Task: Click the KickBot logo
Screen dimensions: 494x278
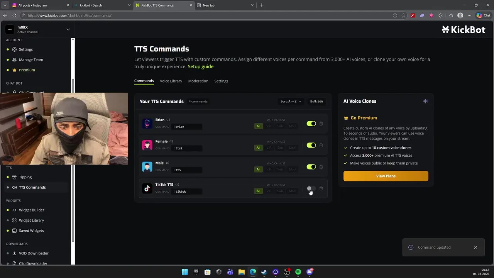Action: (464, 29)
